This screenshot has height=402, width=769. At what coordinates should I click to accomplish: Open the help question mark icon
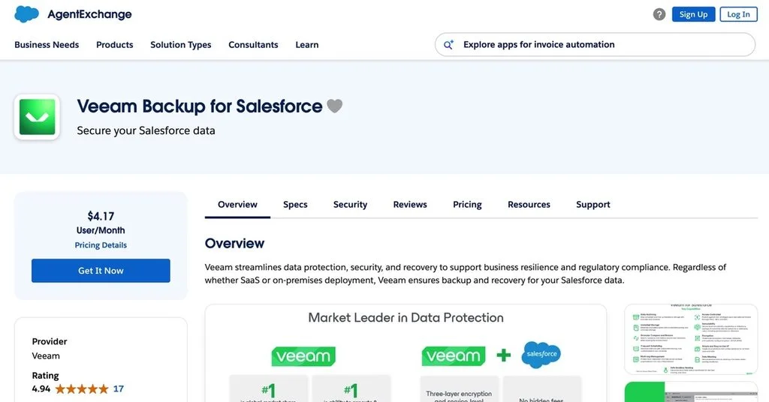point(659,14)
